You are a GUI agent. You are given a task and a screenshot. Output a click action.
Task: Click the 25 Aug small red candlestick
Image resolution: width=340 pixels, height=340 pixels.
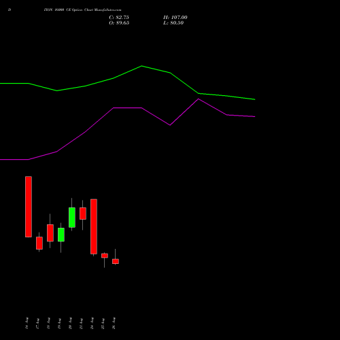point(105,256)
